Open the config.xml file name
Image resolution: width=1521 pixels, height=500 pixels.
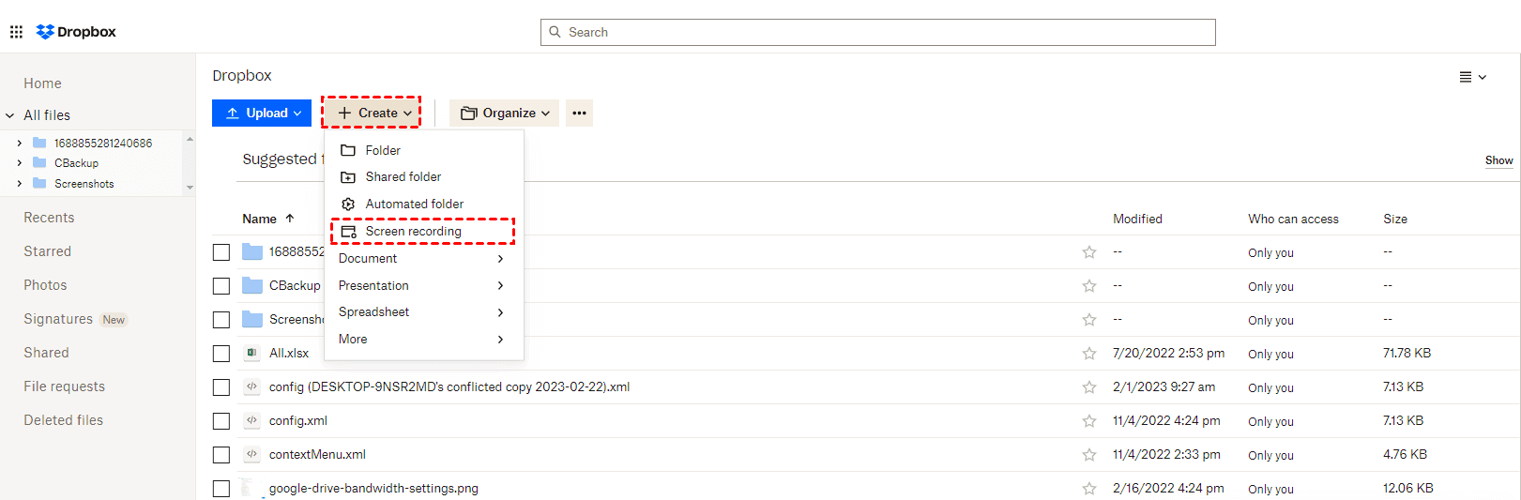[298, 421]
